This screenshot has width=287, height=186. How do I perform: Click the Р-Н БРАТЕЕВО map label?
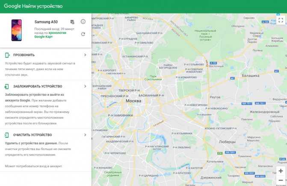182,173
